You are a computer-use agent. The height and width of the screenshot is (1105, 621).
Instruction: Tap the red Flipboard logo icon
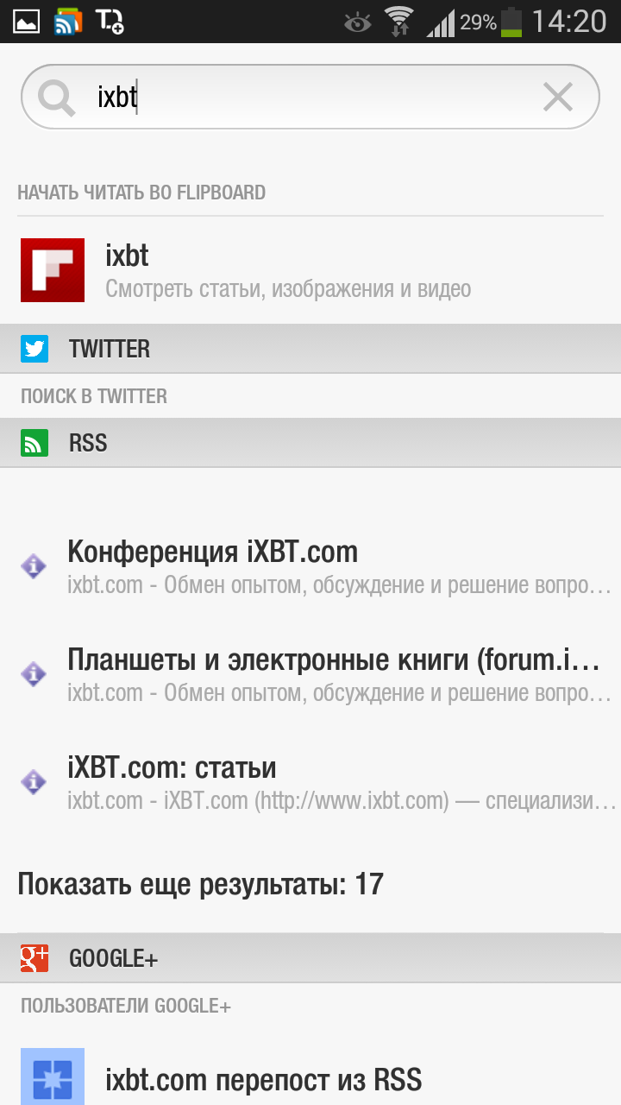click(x=53, y=270)
